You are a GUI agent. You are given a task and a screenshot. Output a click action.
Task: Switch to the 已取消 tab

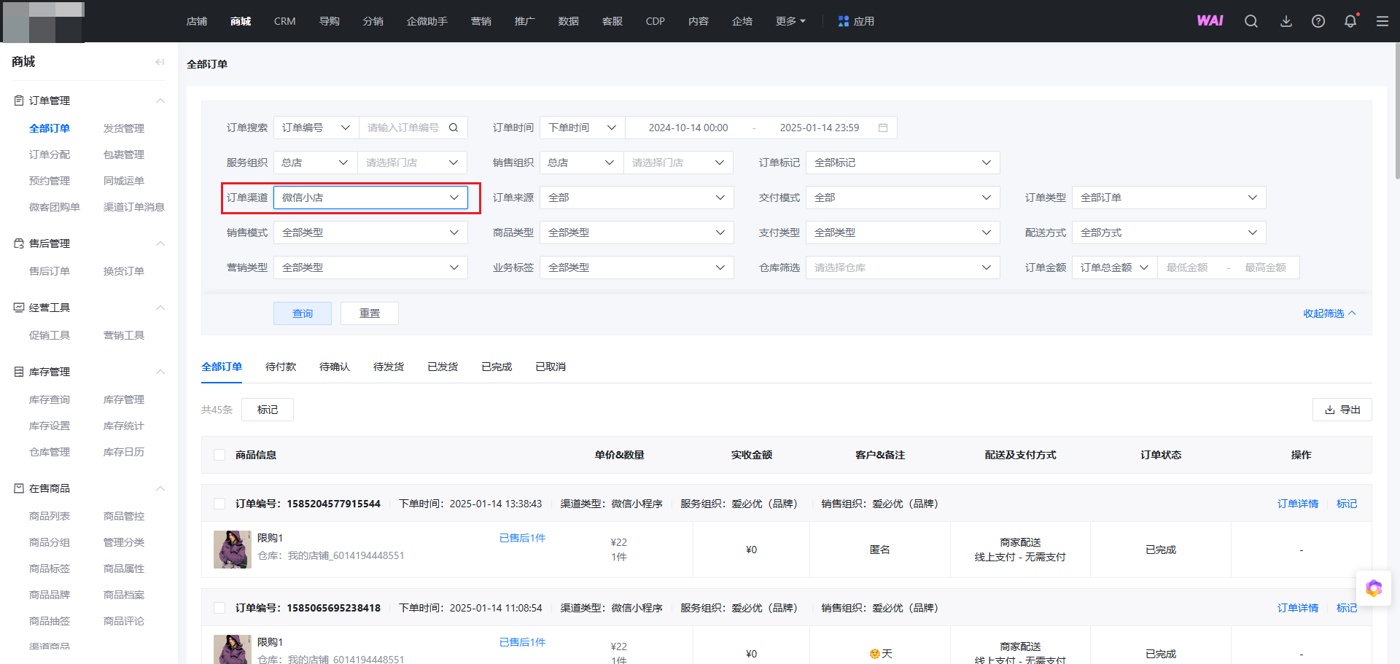[551, 367]
